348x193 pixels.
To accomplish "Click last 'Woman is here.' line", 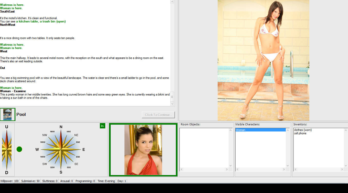I will [x=11, y=88].
